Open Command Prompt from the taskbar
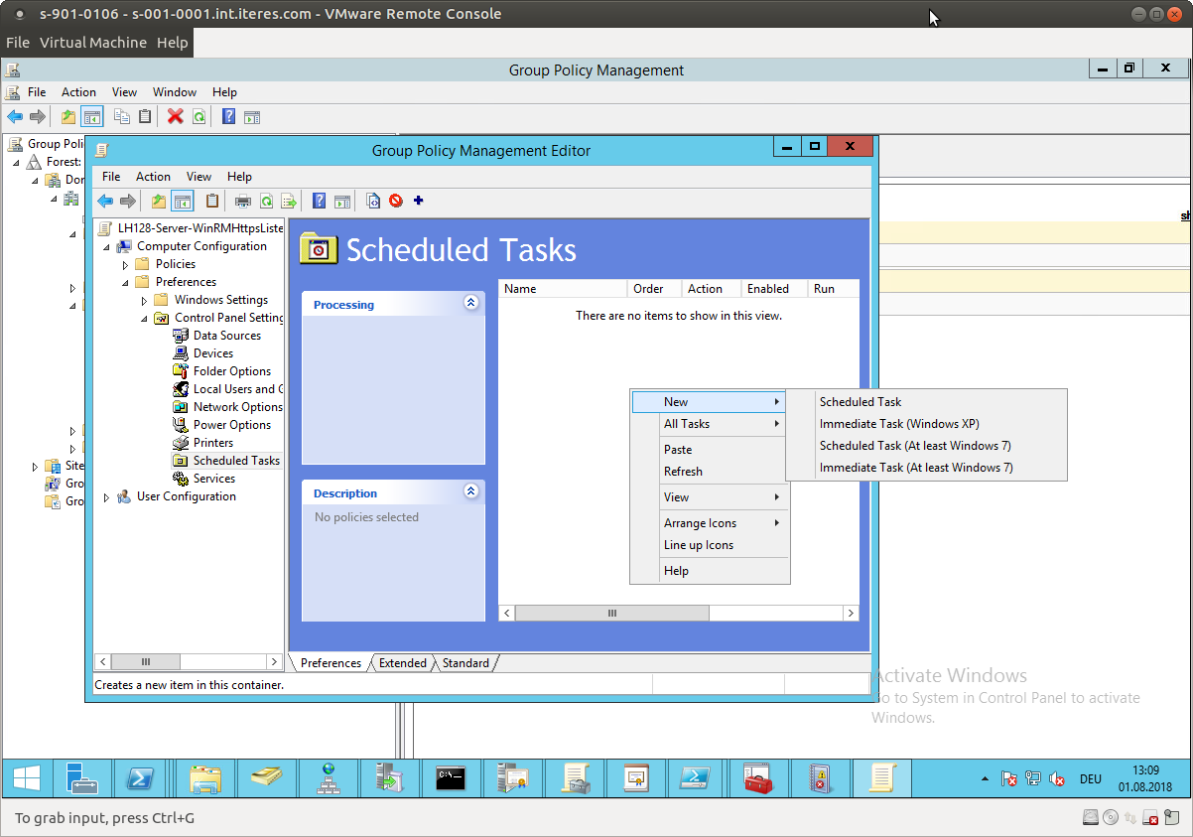 tap(452, 778)
